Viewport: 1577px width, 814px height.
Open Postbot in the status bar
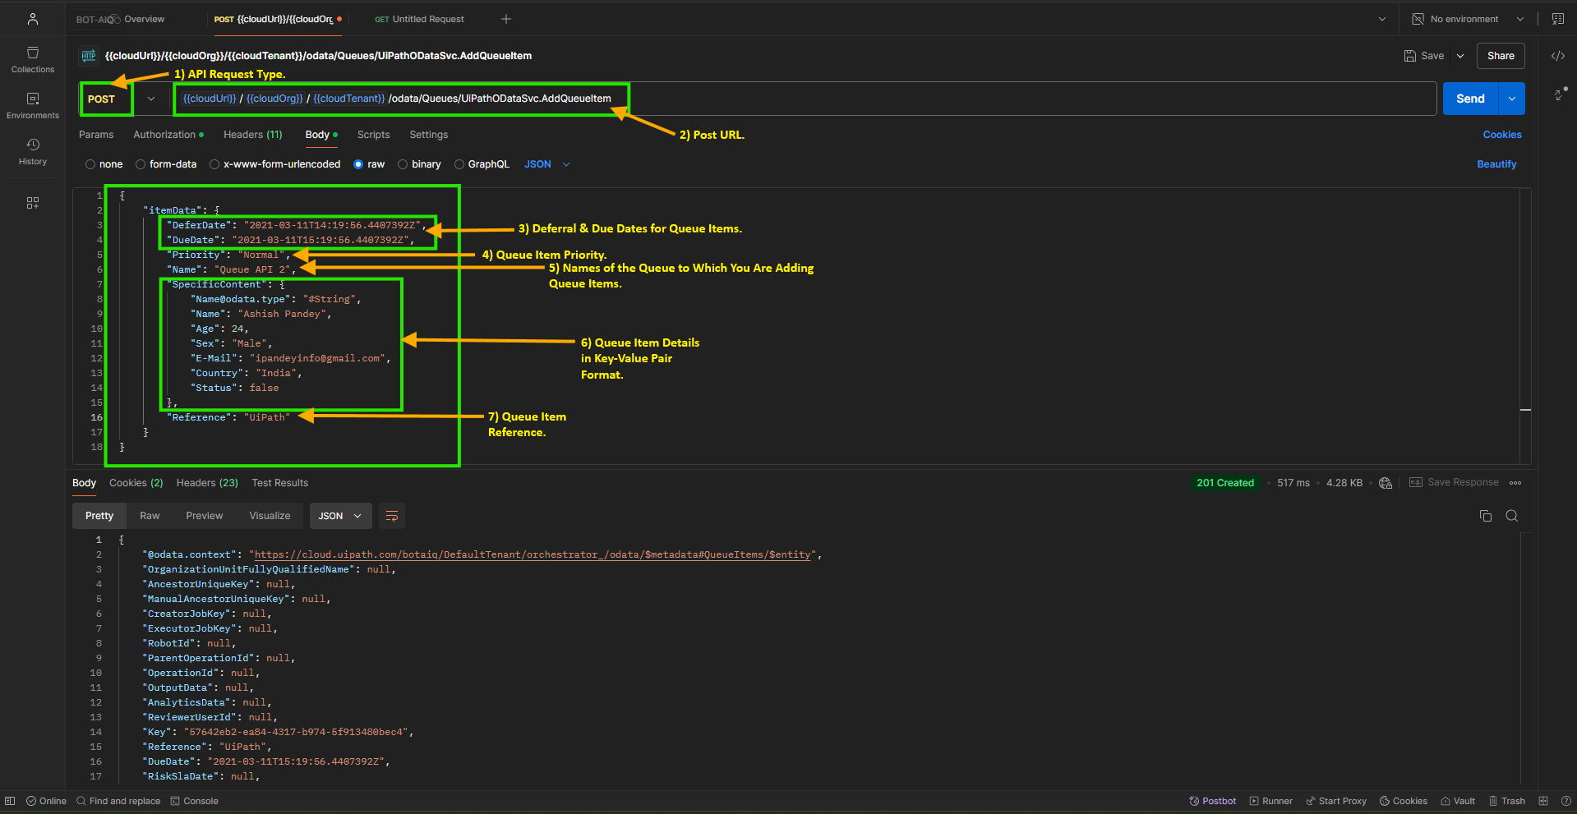(x=1213, y=801)
